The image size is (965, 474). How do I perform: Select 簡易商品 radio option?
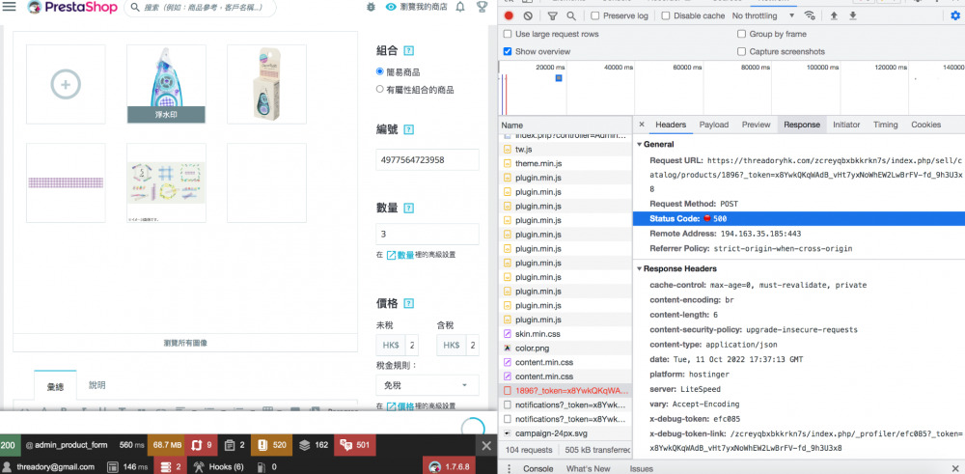pos(379,71)
